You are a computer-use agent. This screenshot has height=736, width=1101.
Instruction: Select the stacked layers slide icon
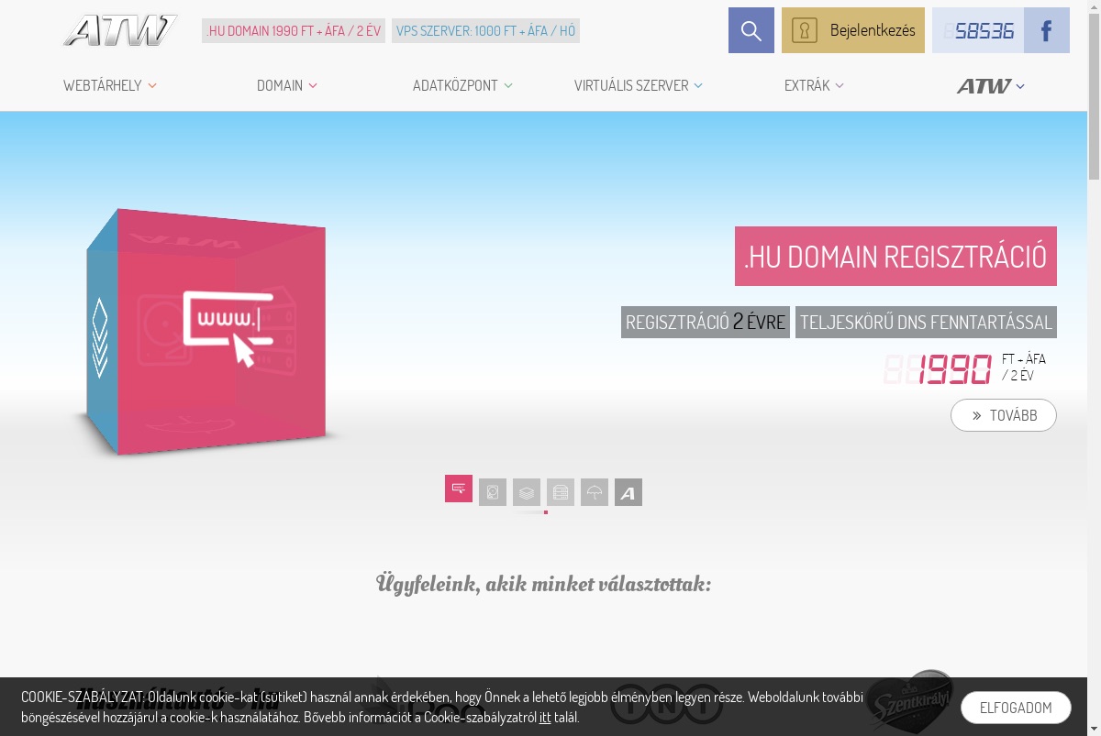tap(527, 492)
